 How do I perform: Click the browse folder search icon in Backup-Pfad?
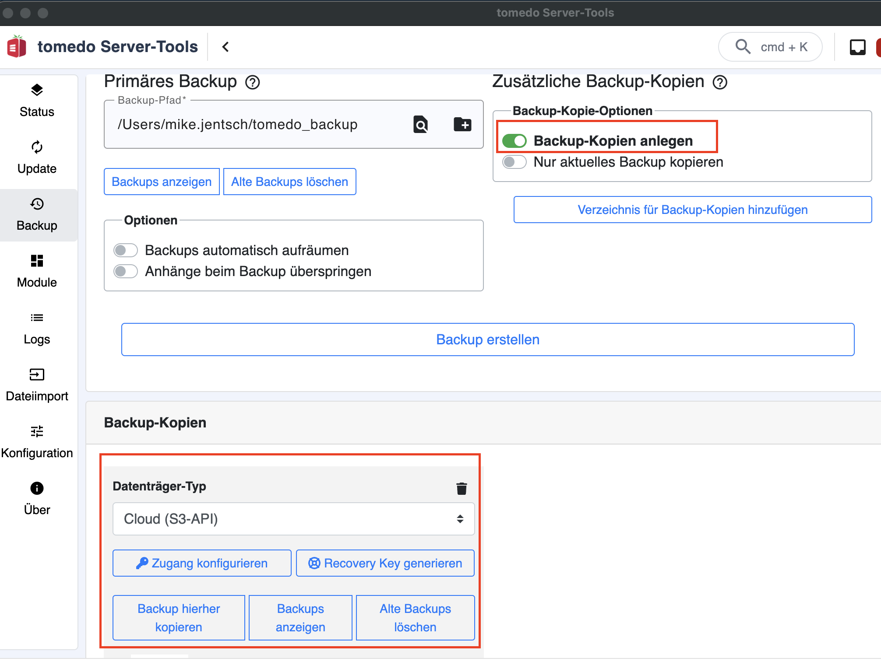click(x=420, y=125)
